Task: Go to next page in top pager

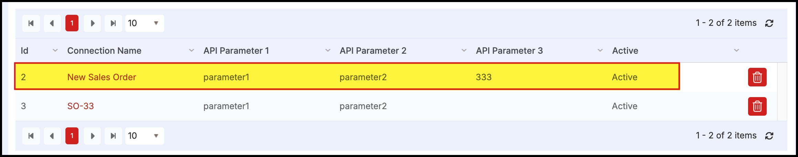Action: coord(92,23)
